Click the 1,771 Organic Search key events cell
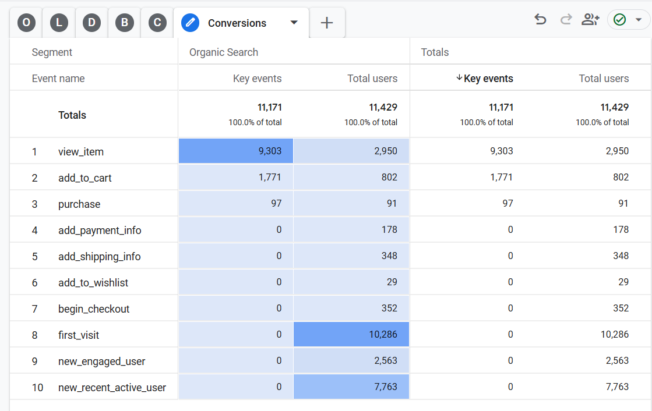The height and width of the screenshot is (411, 652). 236,177
